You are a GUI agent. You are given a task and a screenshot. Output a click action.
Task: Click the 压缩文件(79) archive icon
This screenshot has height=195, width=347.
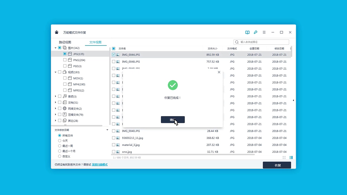[x=65, y=115]
